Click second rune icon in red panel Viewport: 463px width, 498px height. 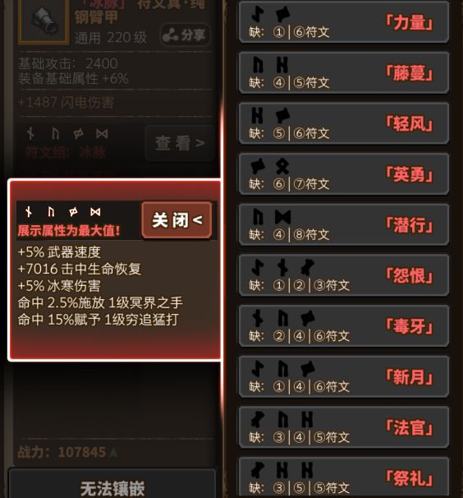click(51, 212)
